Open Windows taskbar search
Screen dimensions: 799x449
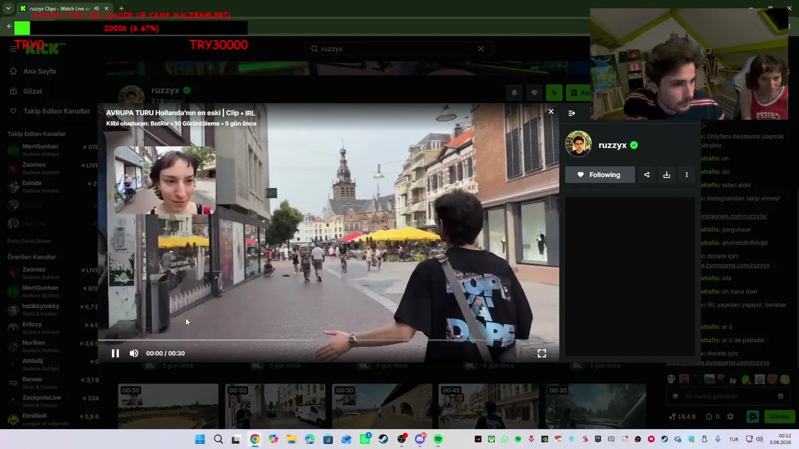click(218, 439)
